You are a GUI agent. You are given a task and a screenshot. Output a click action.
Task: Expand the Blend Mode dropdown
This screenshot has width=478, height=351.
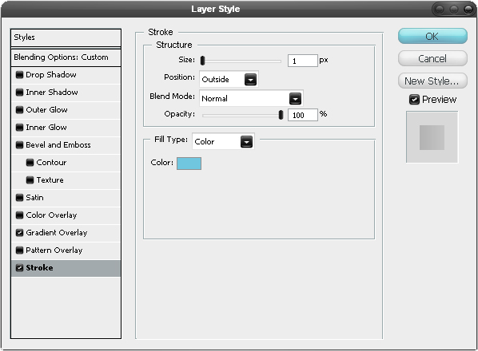tap(251, 98)
